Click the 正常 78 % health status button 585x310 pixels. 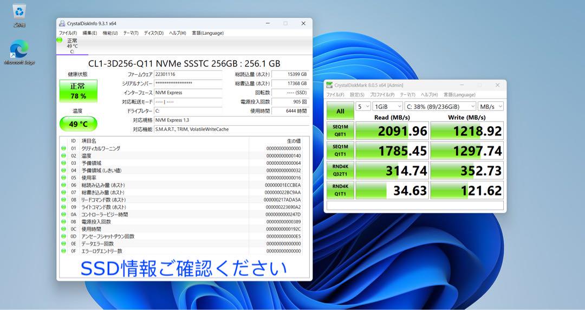tap(79, 91)
